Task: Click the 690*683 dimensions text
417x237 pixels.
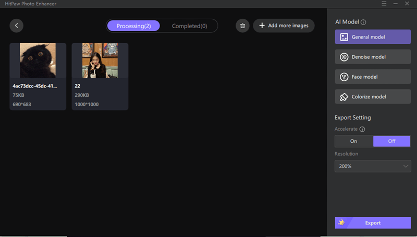Action: pos(22,104)
